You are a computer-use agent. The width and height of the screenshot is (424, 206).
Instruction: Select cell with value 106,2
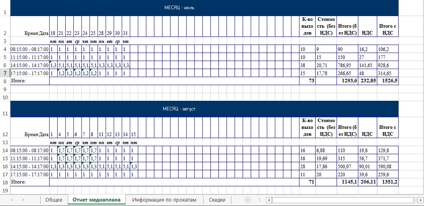click(x=388, y=49)
